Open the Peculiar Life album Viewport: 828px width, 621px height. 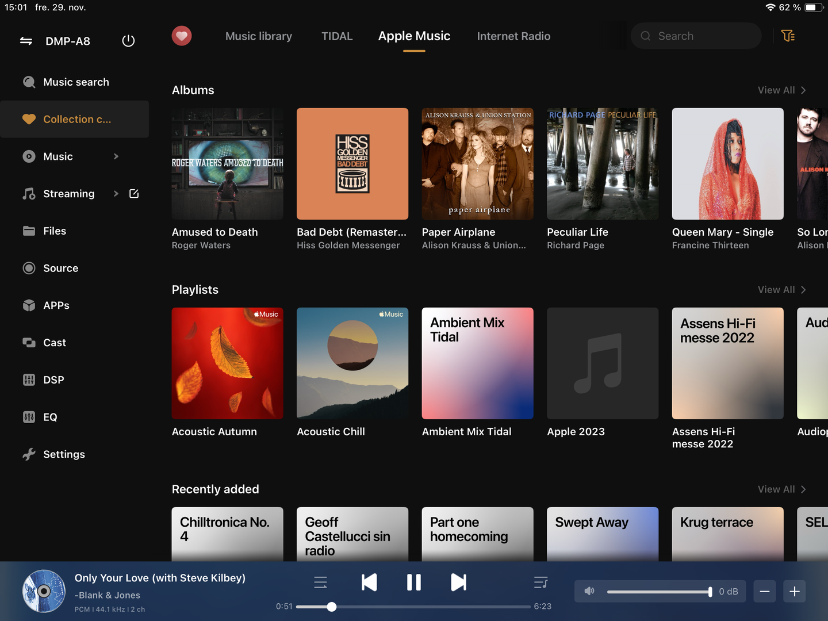tap(603, 164)
